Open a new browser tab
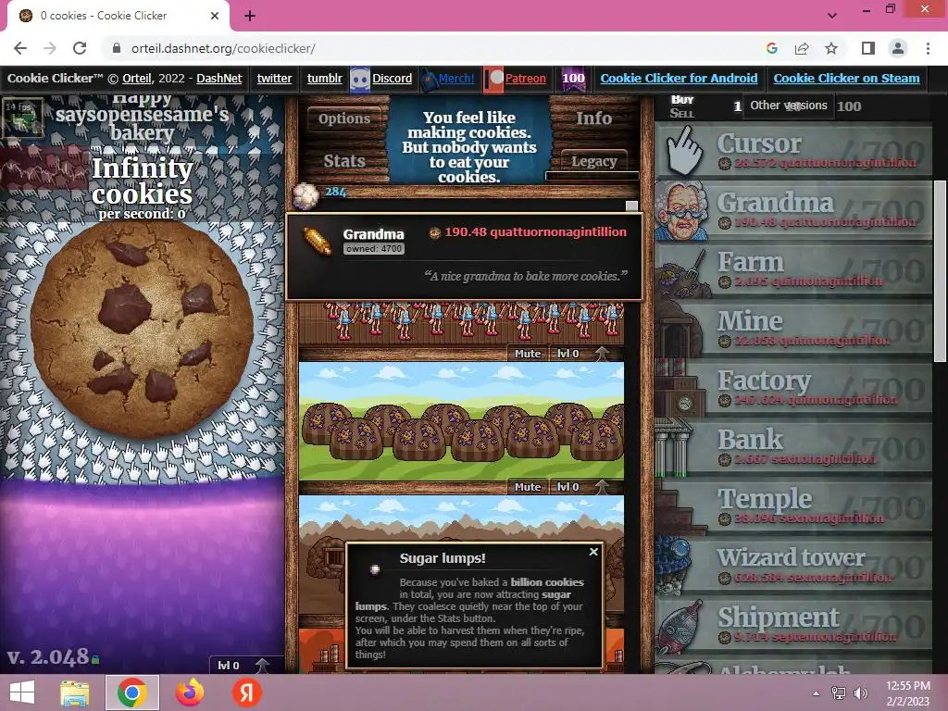Image resolution: width=948 pixels, height=711 pixels. pos(250,16)
